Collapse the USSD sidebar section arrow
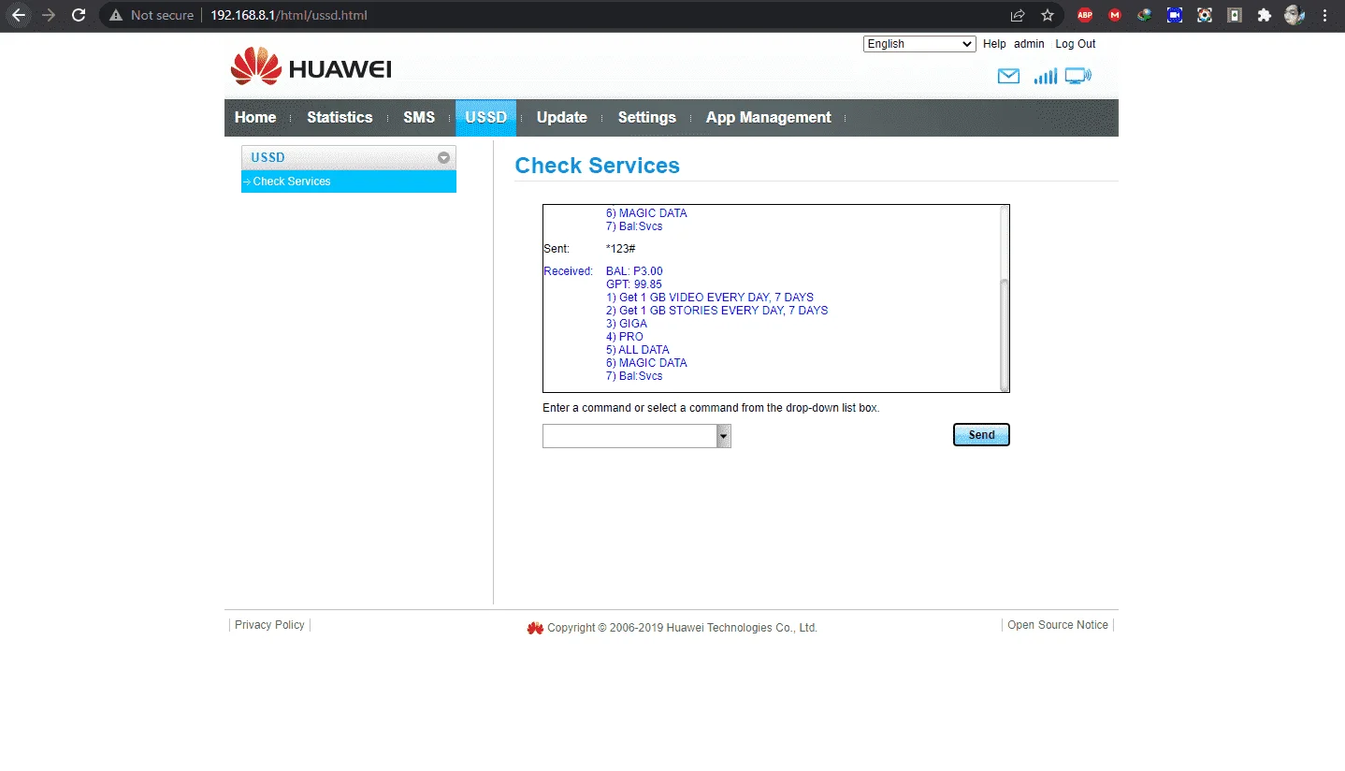The width and height of the screenshot is (1345, 771). click(443, 158)
